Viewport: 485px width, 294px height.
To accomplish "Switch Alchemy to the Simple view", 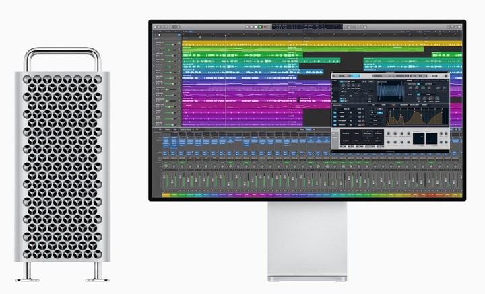I will pos(346,76).
